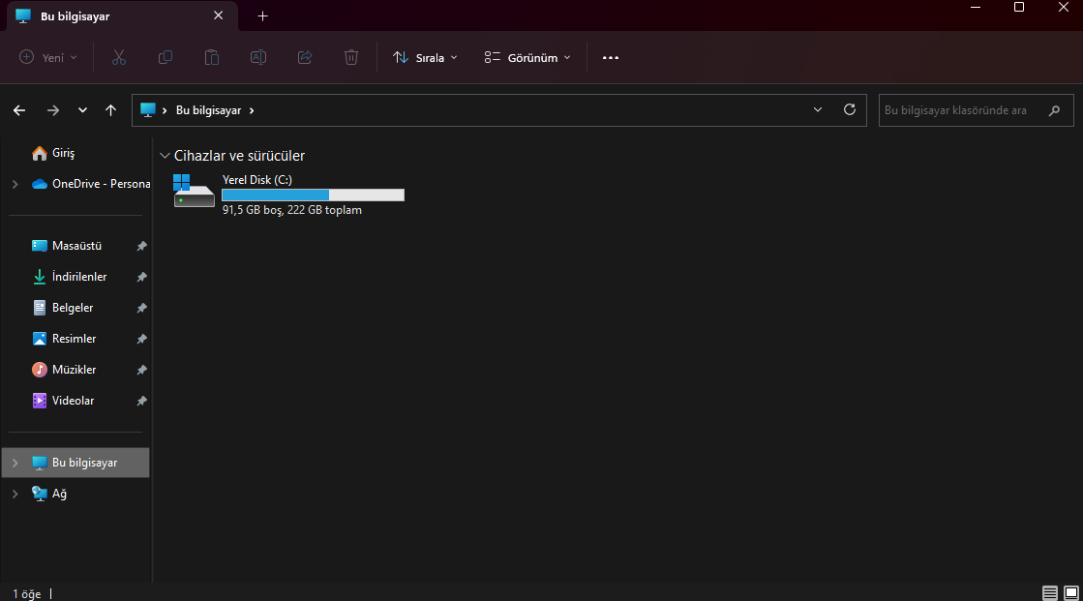Click the pin icon next to İndirilenler
Screen dimensions: 1083x601
(x=141, y=277)
